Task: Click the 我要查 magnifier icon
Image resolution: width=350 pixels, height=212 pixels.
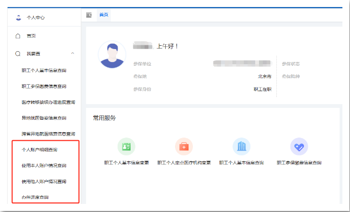Action: [18, 53]
